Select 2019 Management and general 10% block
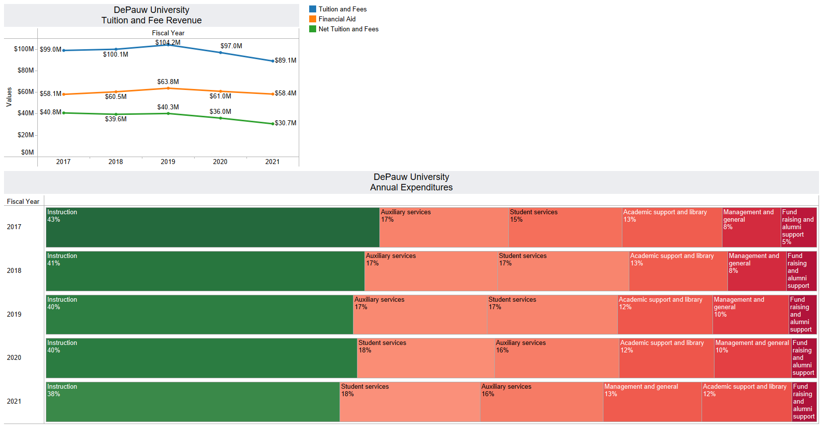 (751, 315)
